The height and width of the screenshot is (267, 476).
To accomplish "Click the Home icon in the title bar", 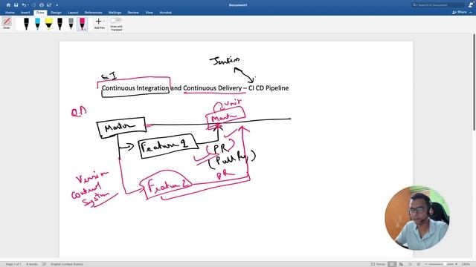I will pos(8,5).
